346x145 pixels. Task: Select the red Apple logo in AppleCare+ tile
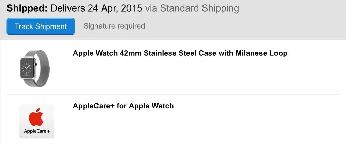[x=36, y=117]
